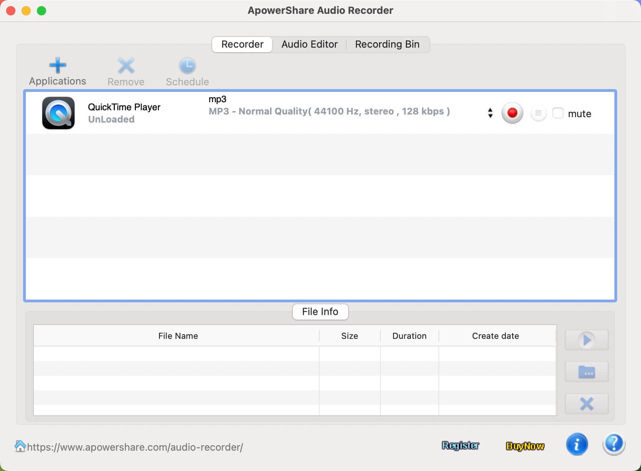Image resolution: width=641 pixels, height=471 pixels.
Task: Open the recording folder icon
Action: point(586,372)
